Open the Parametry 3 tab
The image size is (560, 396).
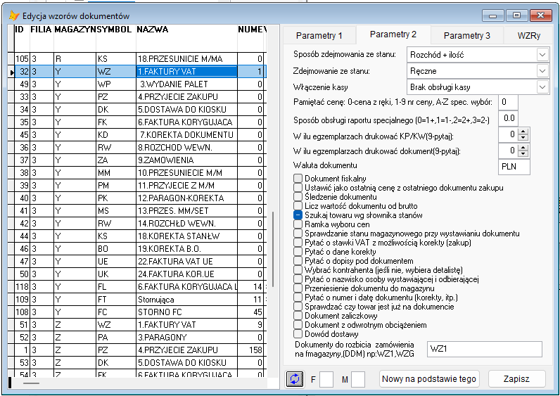(467, 35)
